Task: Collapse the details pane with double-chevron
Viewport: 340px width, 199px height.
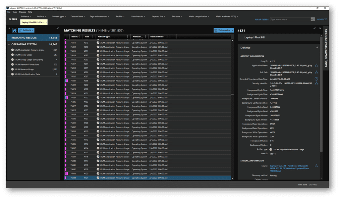Action: pos(320,28)
